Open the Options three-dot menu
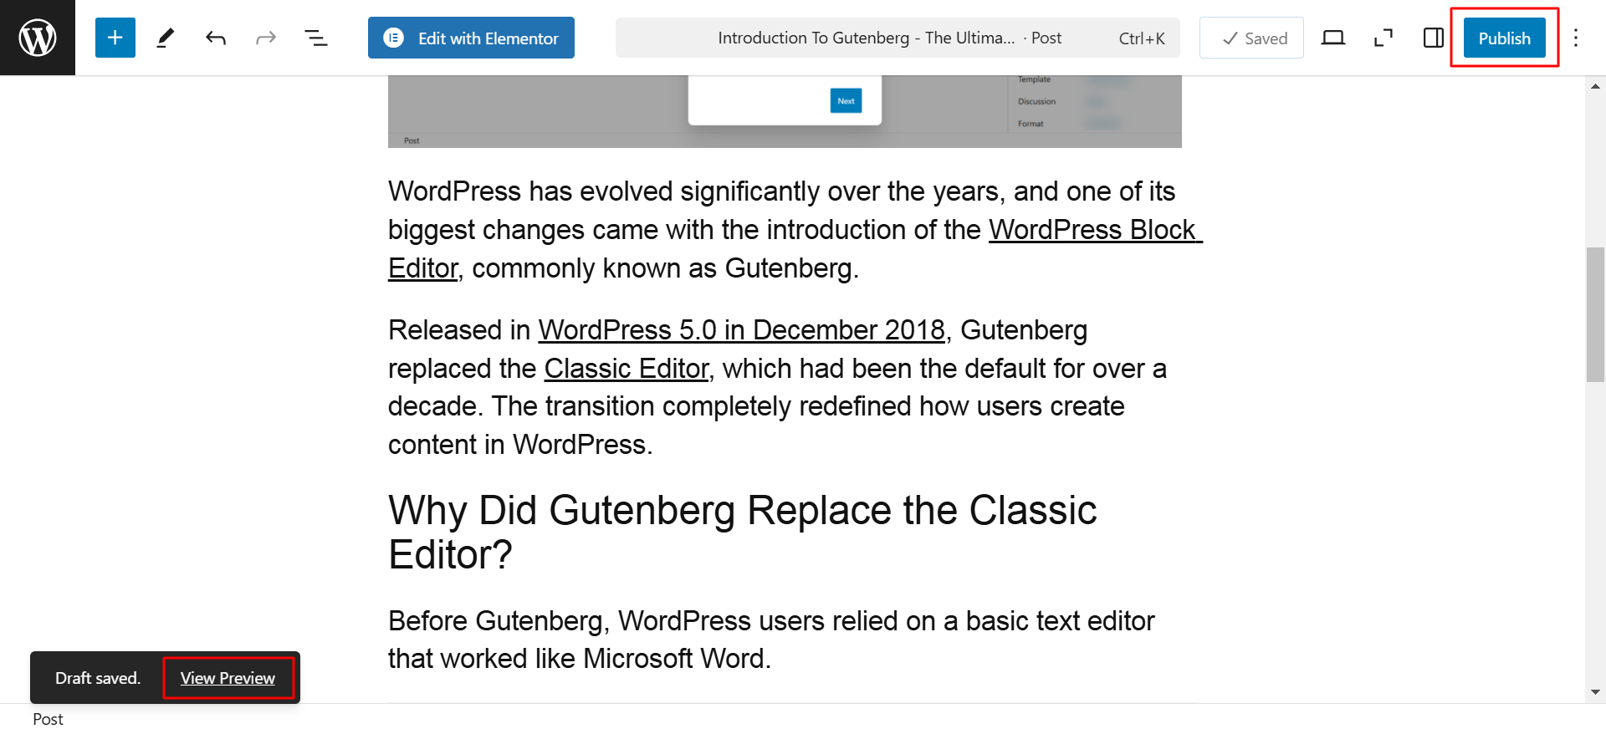1606x734 pixels. tap(1576, 38)
